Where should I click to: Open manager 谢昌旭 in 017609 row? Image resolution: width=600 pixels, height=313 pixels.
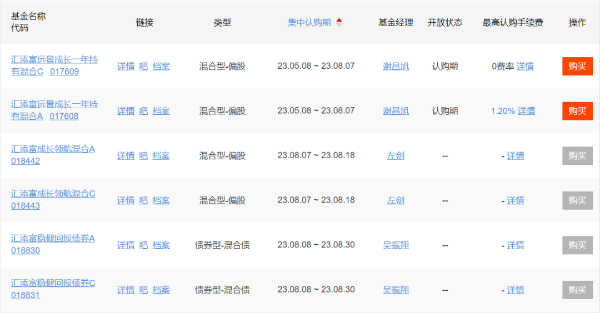coord(396,66)
